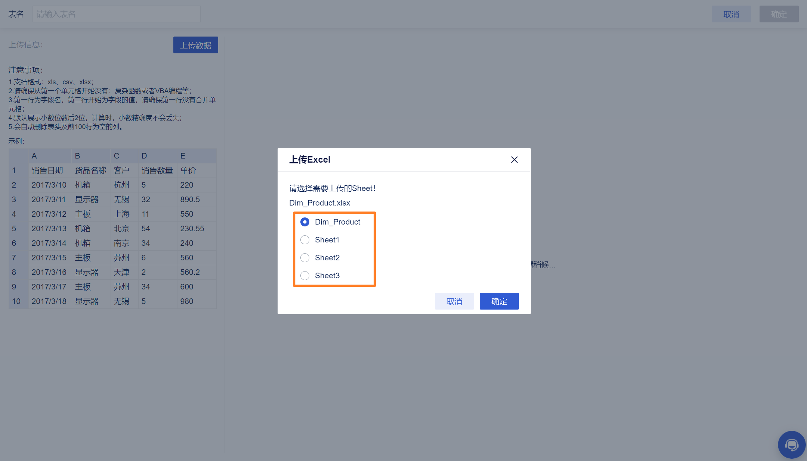
Task: Open the customer support chat icon
Action: [791, 445]
